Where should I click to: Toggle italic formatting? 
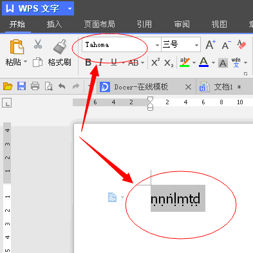[100, 62]
